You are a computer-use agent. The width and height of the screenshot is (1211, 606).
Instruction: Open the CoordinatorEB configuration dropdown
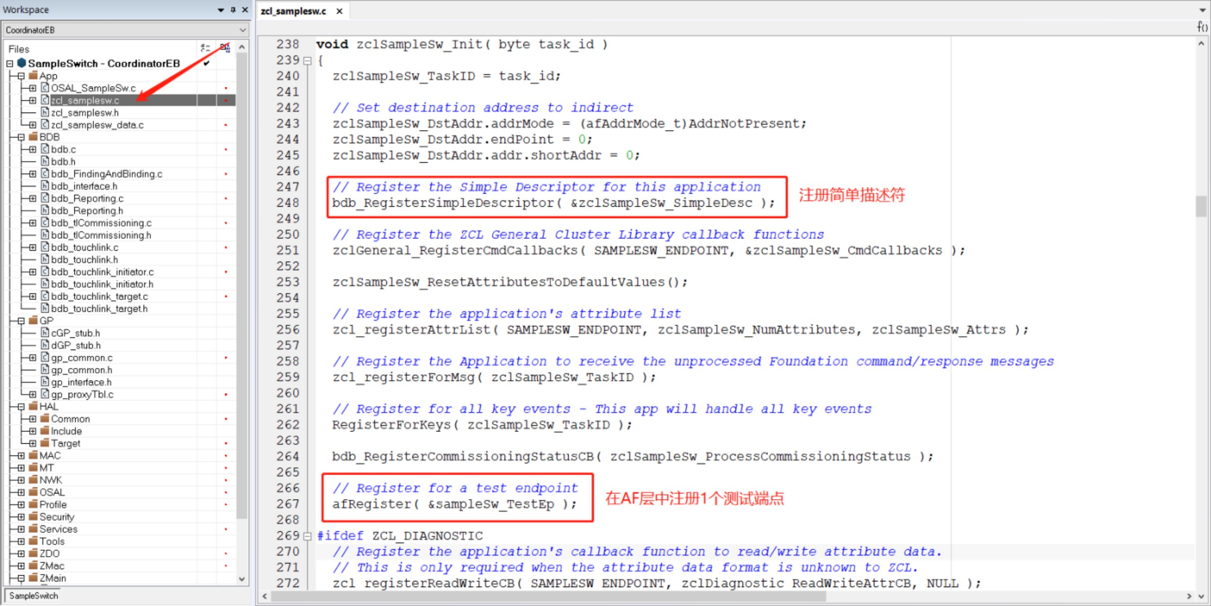[x=243, y=30]
